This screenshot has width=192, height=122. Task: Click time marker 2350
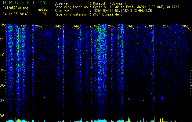point(185,26)
